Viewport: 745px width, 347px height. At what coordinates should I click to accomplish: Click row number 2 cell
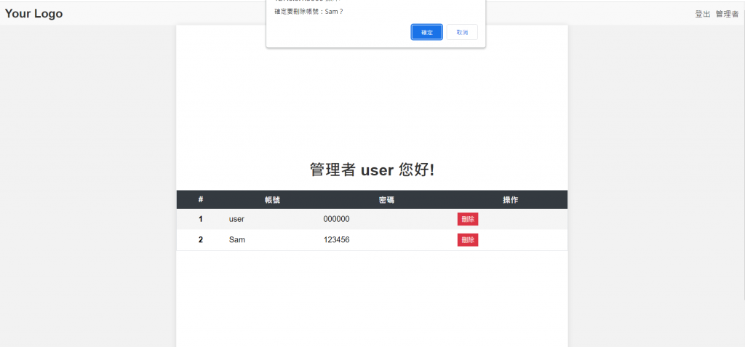[x=201, y=240]
